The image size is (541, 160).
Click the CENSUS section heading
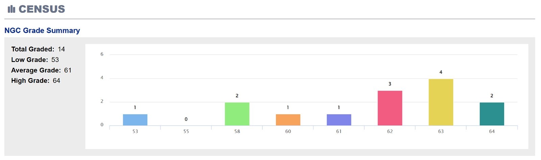click(42, 9)
